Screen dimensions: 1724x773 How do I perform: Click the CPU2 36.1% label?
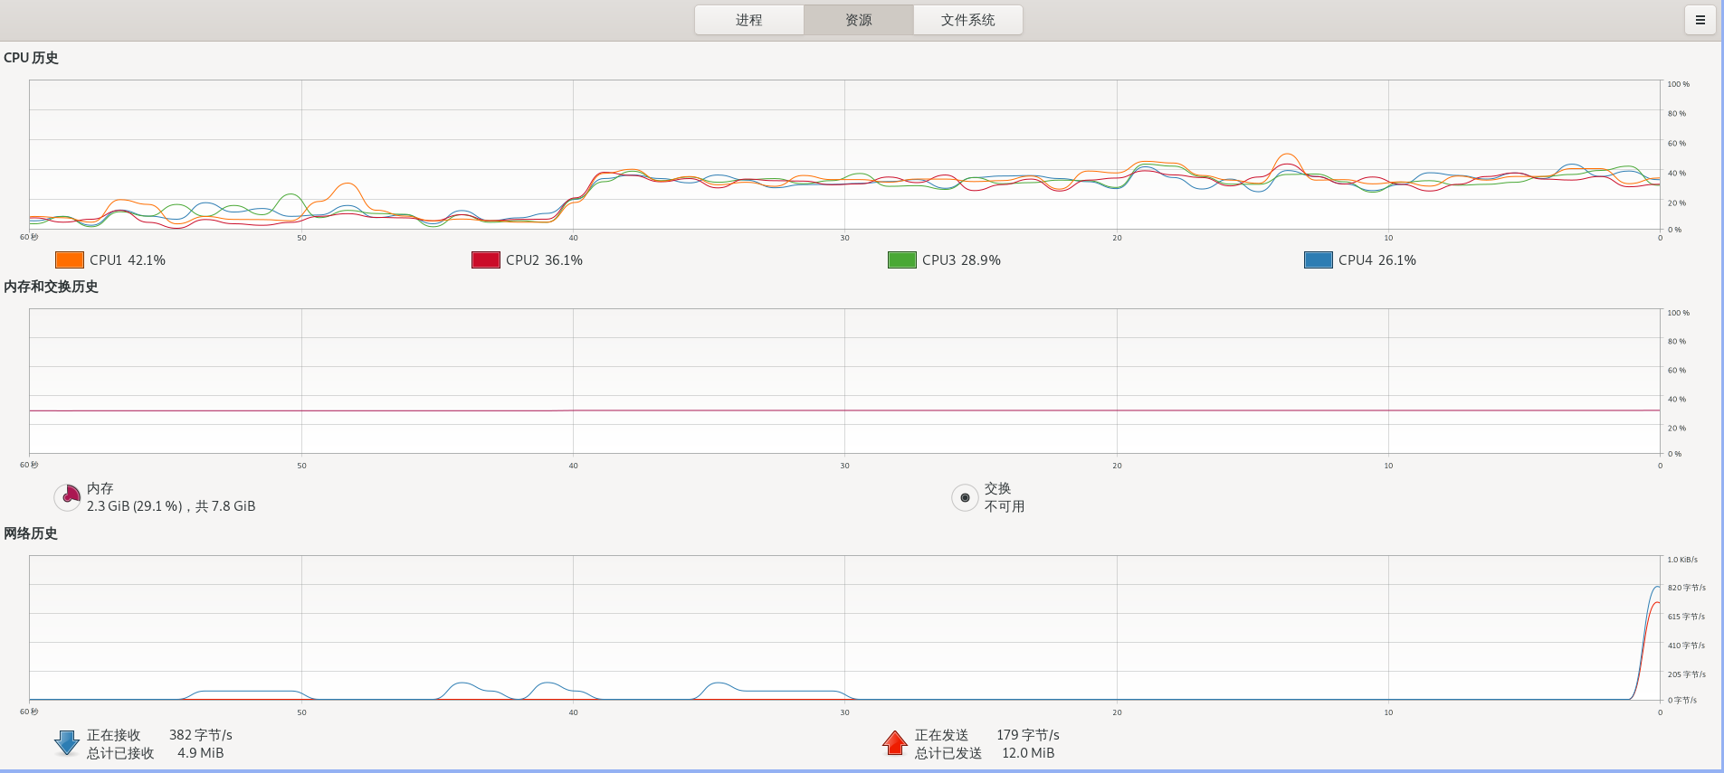tap(544, 260)
